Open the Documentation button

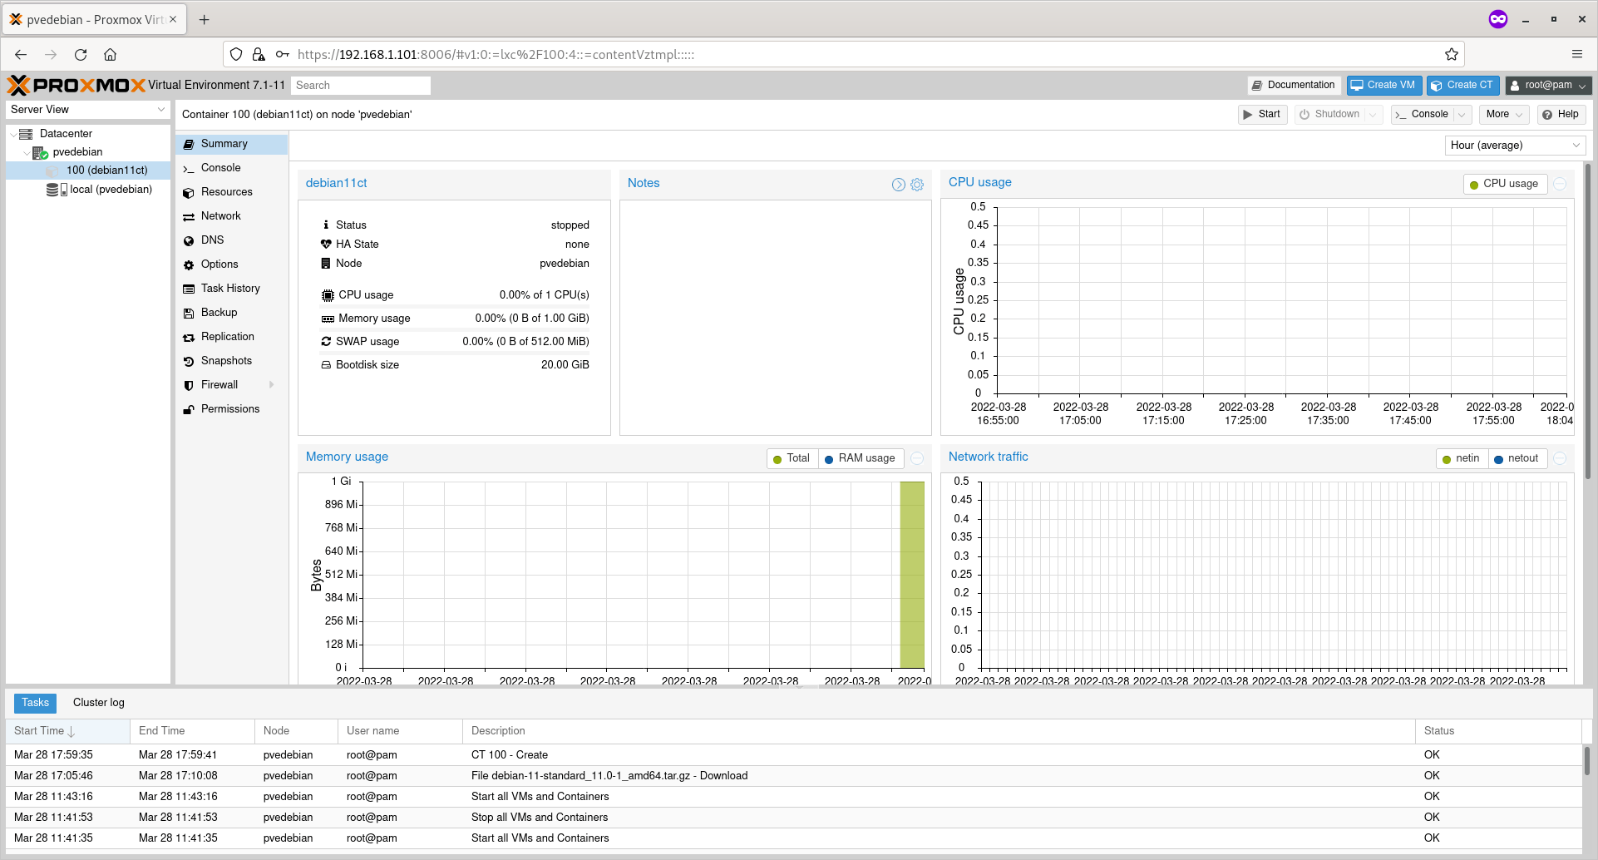click(1294, 85)
